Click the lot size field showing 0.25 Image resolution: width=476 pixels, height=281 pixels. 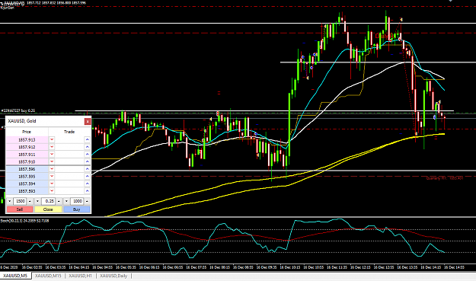pos(49,201)
